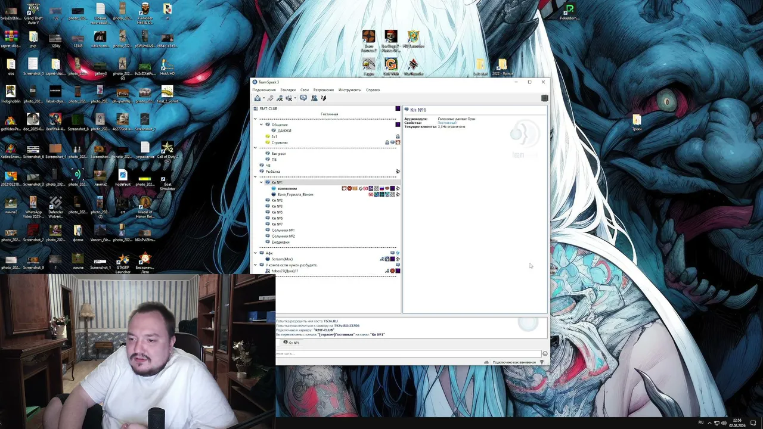
Task: Open the Свои menu
Action: pyautogui.click(x=305, y=90)
